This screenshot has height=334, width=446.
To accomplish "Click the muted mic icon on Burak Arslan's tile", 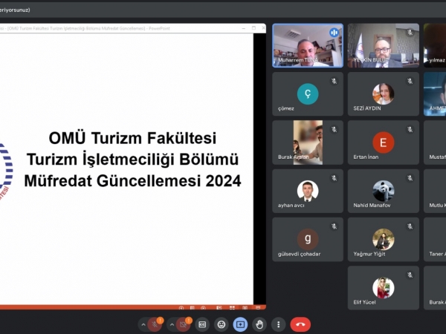I will 334,129.
